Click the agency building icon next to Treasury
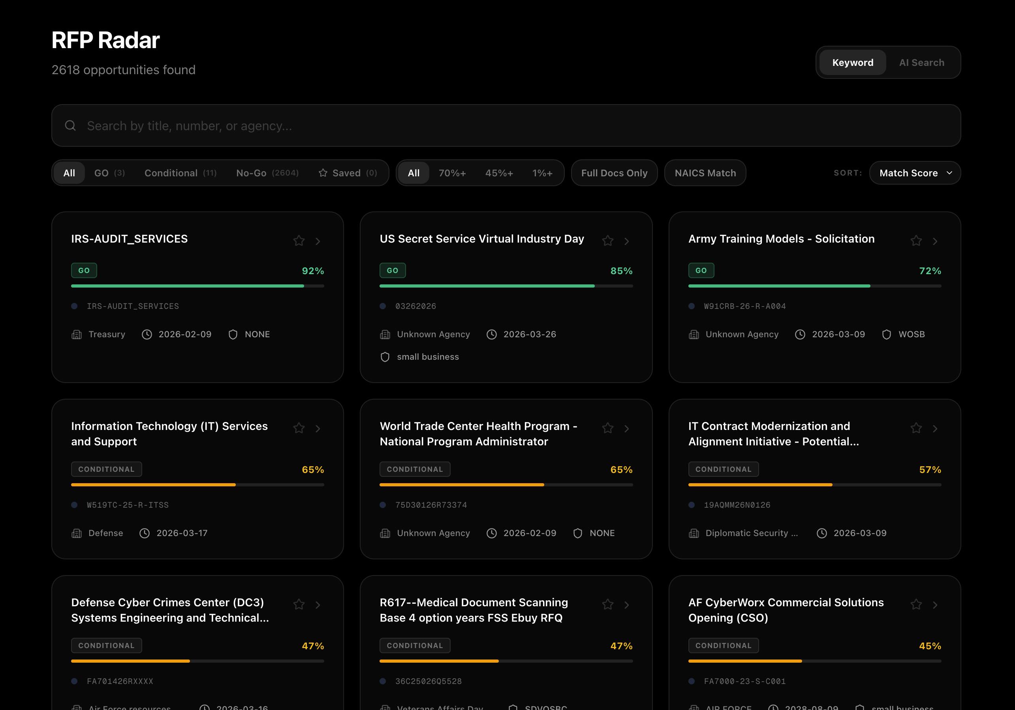 [x=76, y=334]
